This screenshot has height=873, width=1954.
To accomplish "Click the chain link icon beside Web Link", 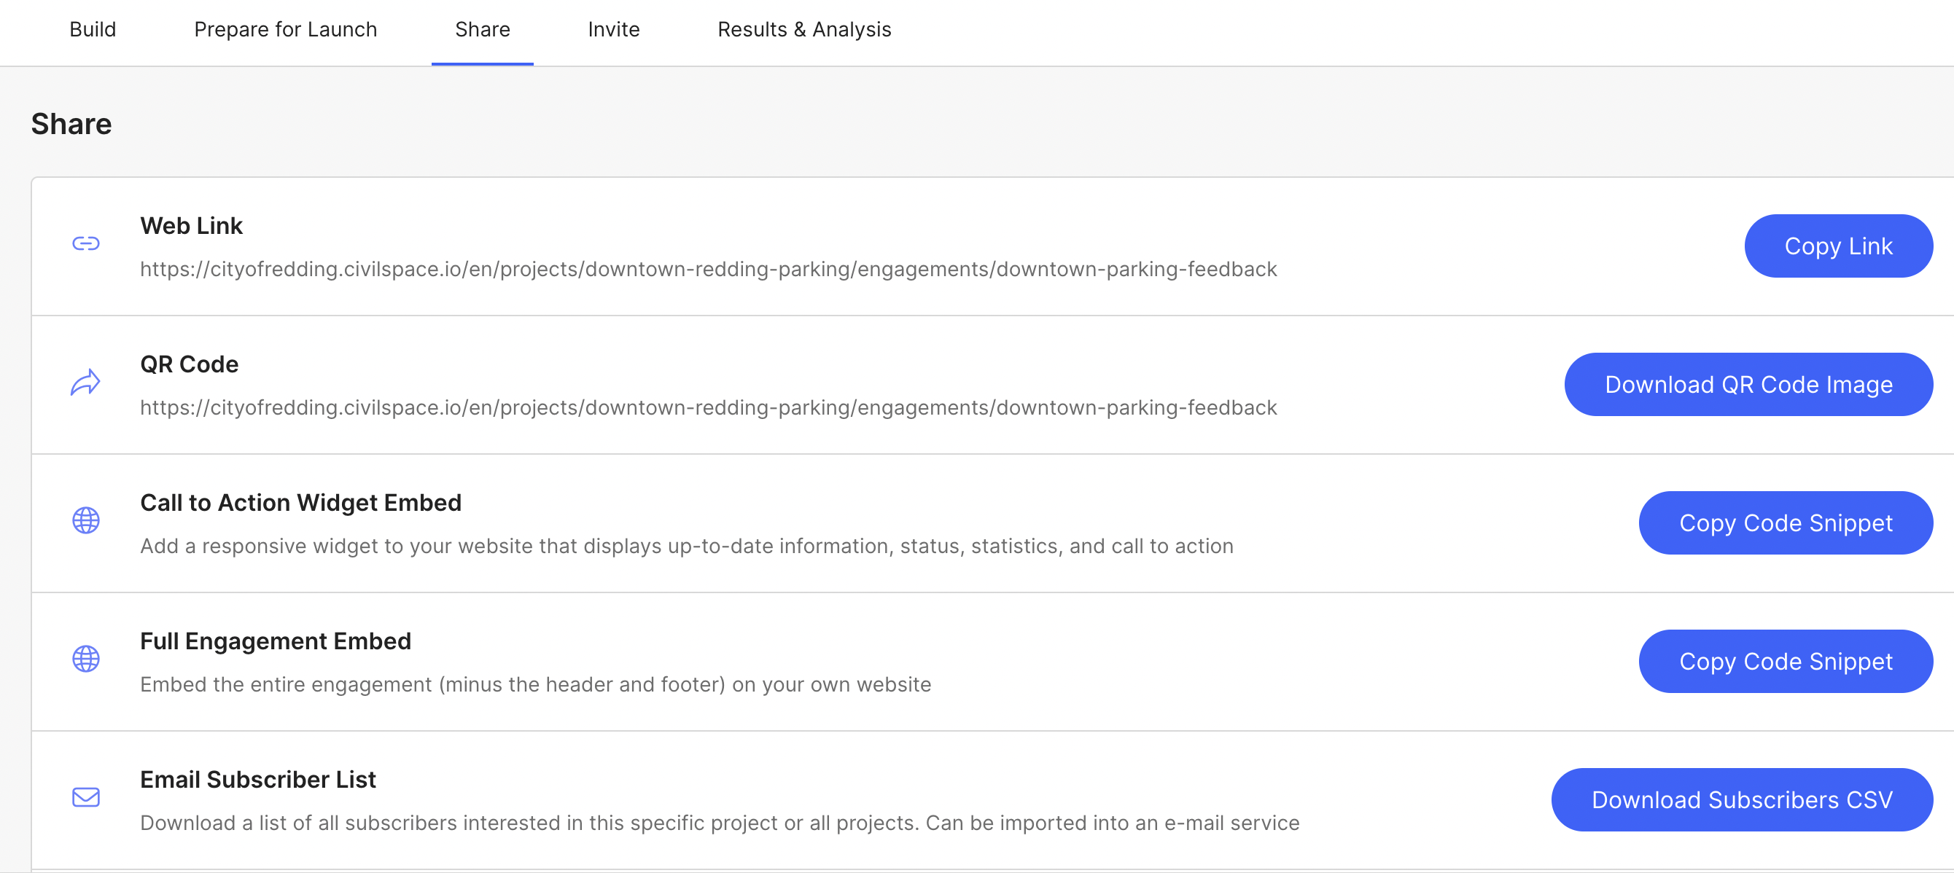I will coord(86,244).
